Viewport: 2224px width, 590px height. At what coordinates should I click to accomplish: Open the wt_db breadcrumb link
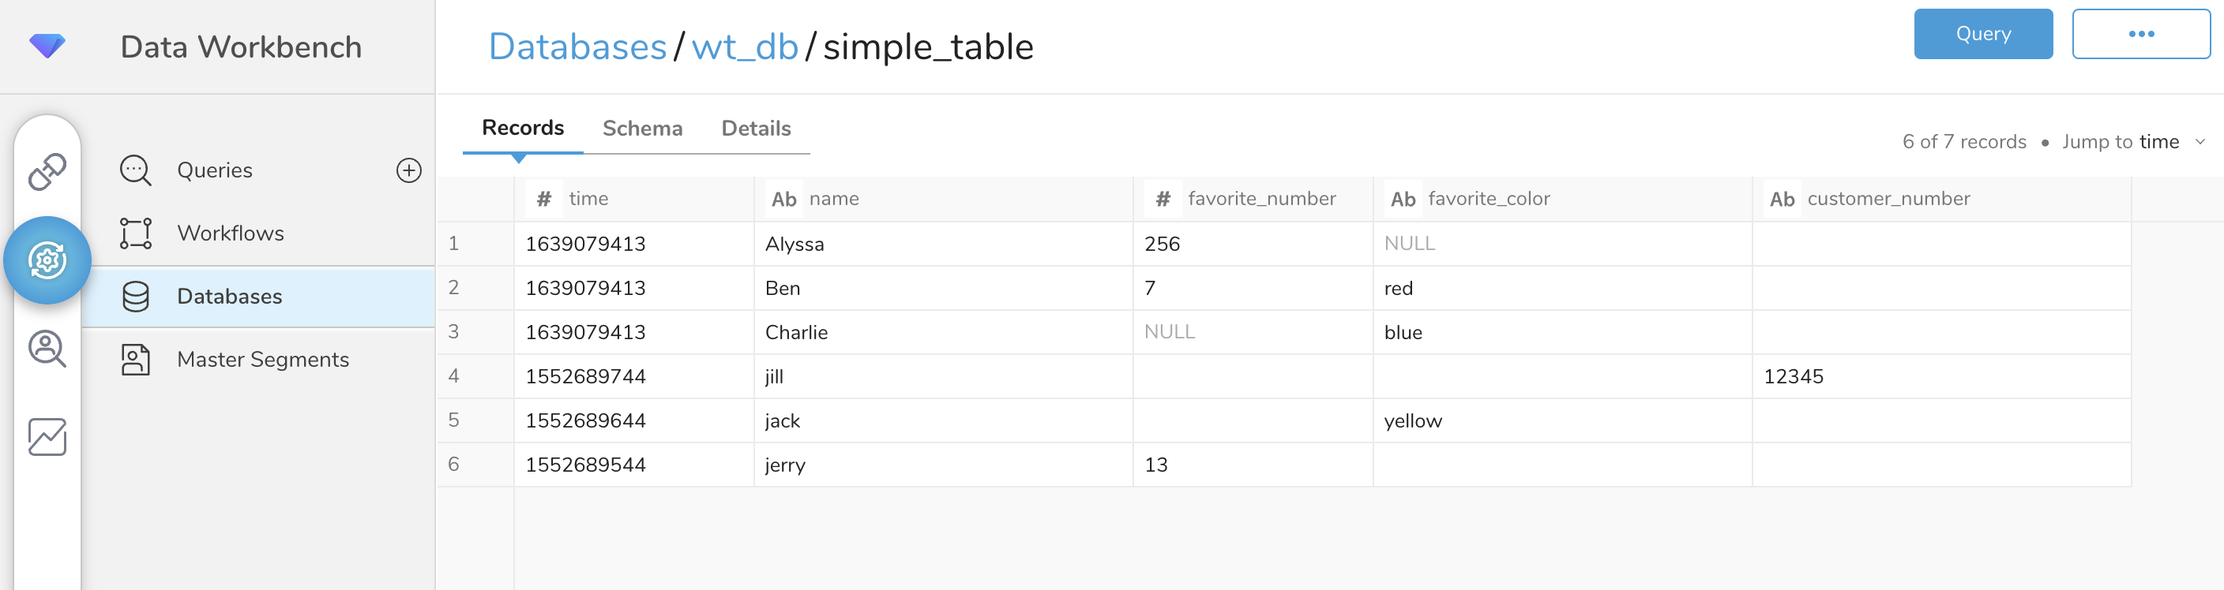(x=744, y=47)
